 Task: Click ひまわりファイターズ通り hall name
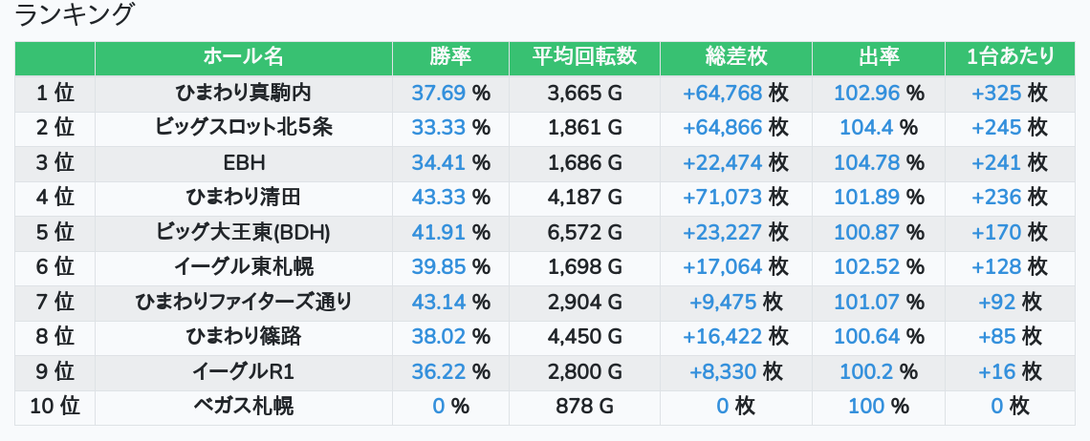pyautogui.click(x=244, y=303)
